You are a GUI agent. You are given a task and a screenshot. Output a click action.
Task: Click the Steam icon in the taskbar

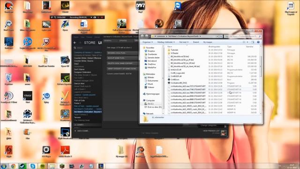(23, 166)
